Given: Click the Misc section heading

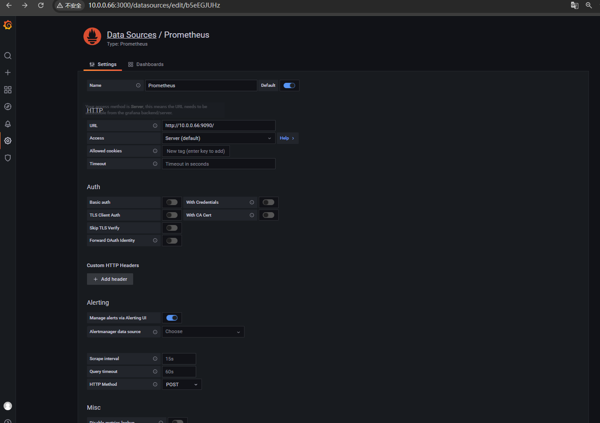Looking at the screenshot, I should coord(94,408).
